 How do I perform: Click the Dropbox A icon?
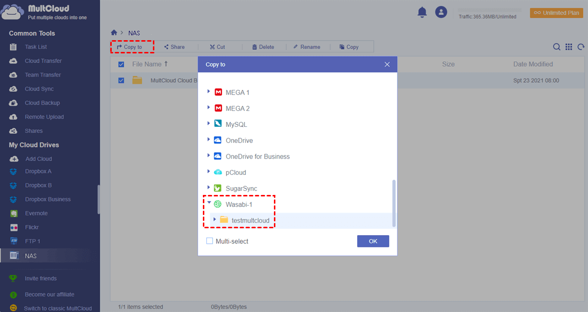click(14, 171)
